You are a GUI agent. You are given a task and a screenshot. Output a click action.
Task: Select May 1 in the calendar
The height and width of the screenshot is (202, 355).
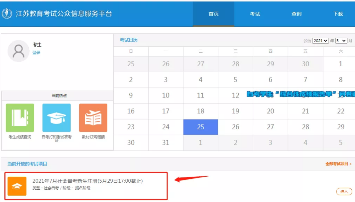point(340,64)
